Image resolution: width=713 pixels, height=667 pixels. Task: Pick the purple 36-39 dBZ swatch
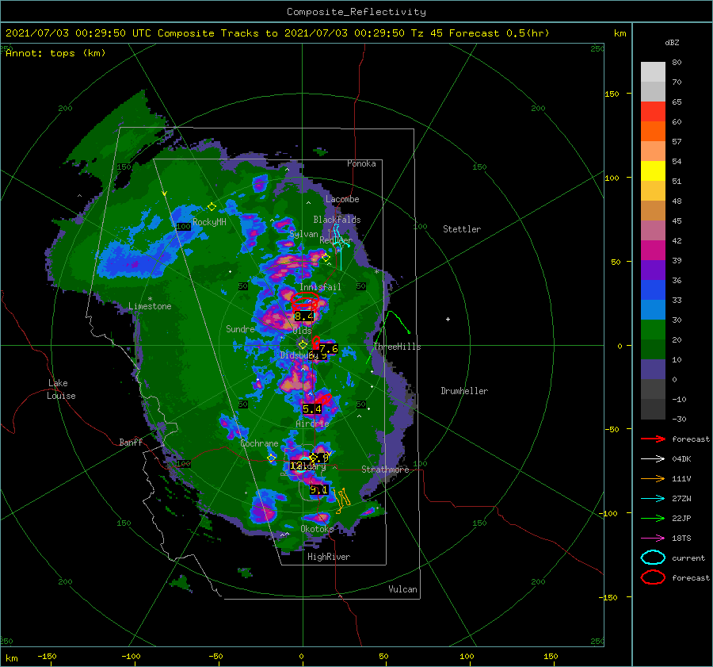coord(653,270)
